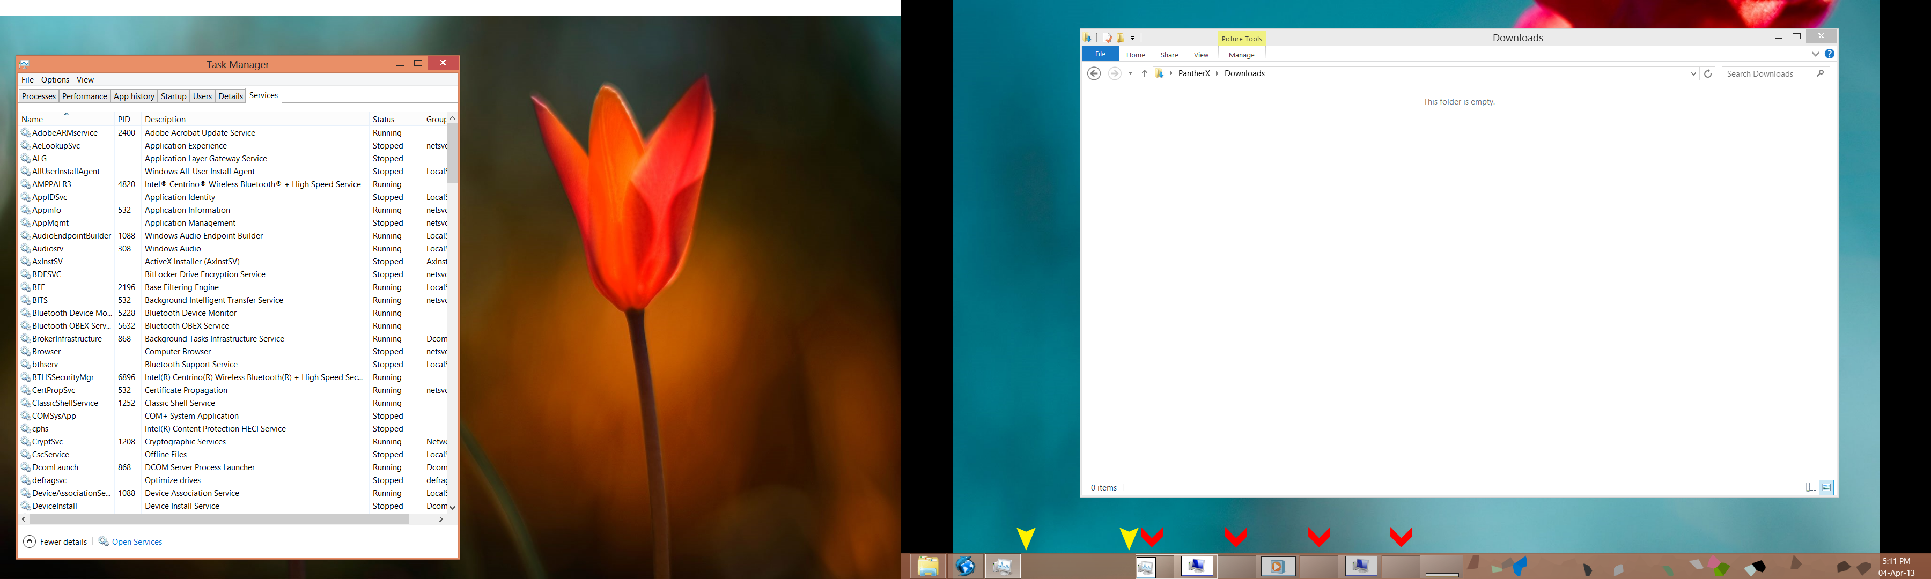Open Explorer help question mark
1931x579 pixels.
click(1829, 54)
